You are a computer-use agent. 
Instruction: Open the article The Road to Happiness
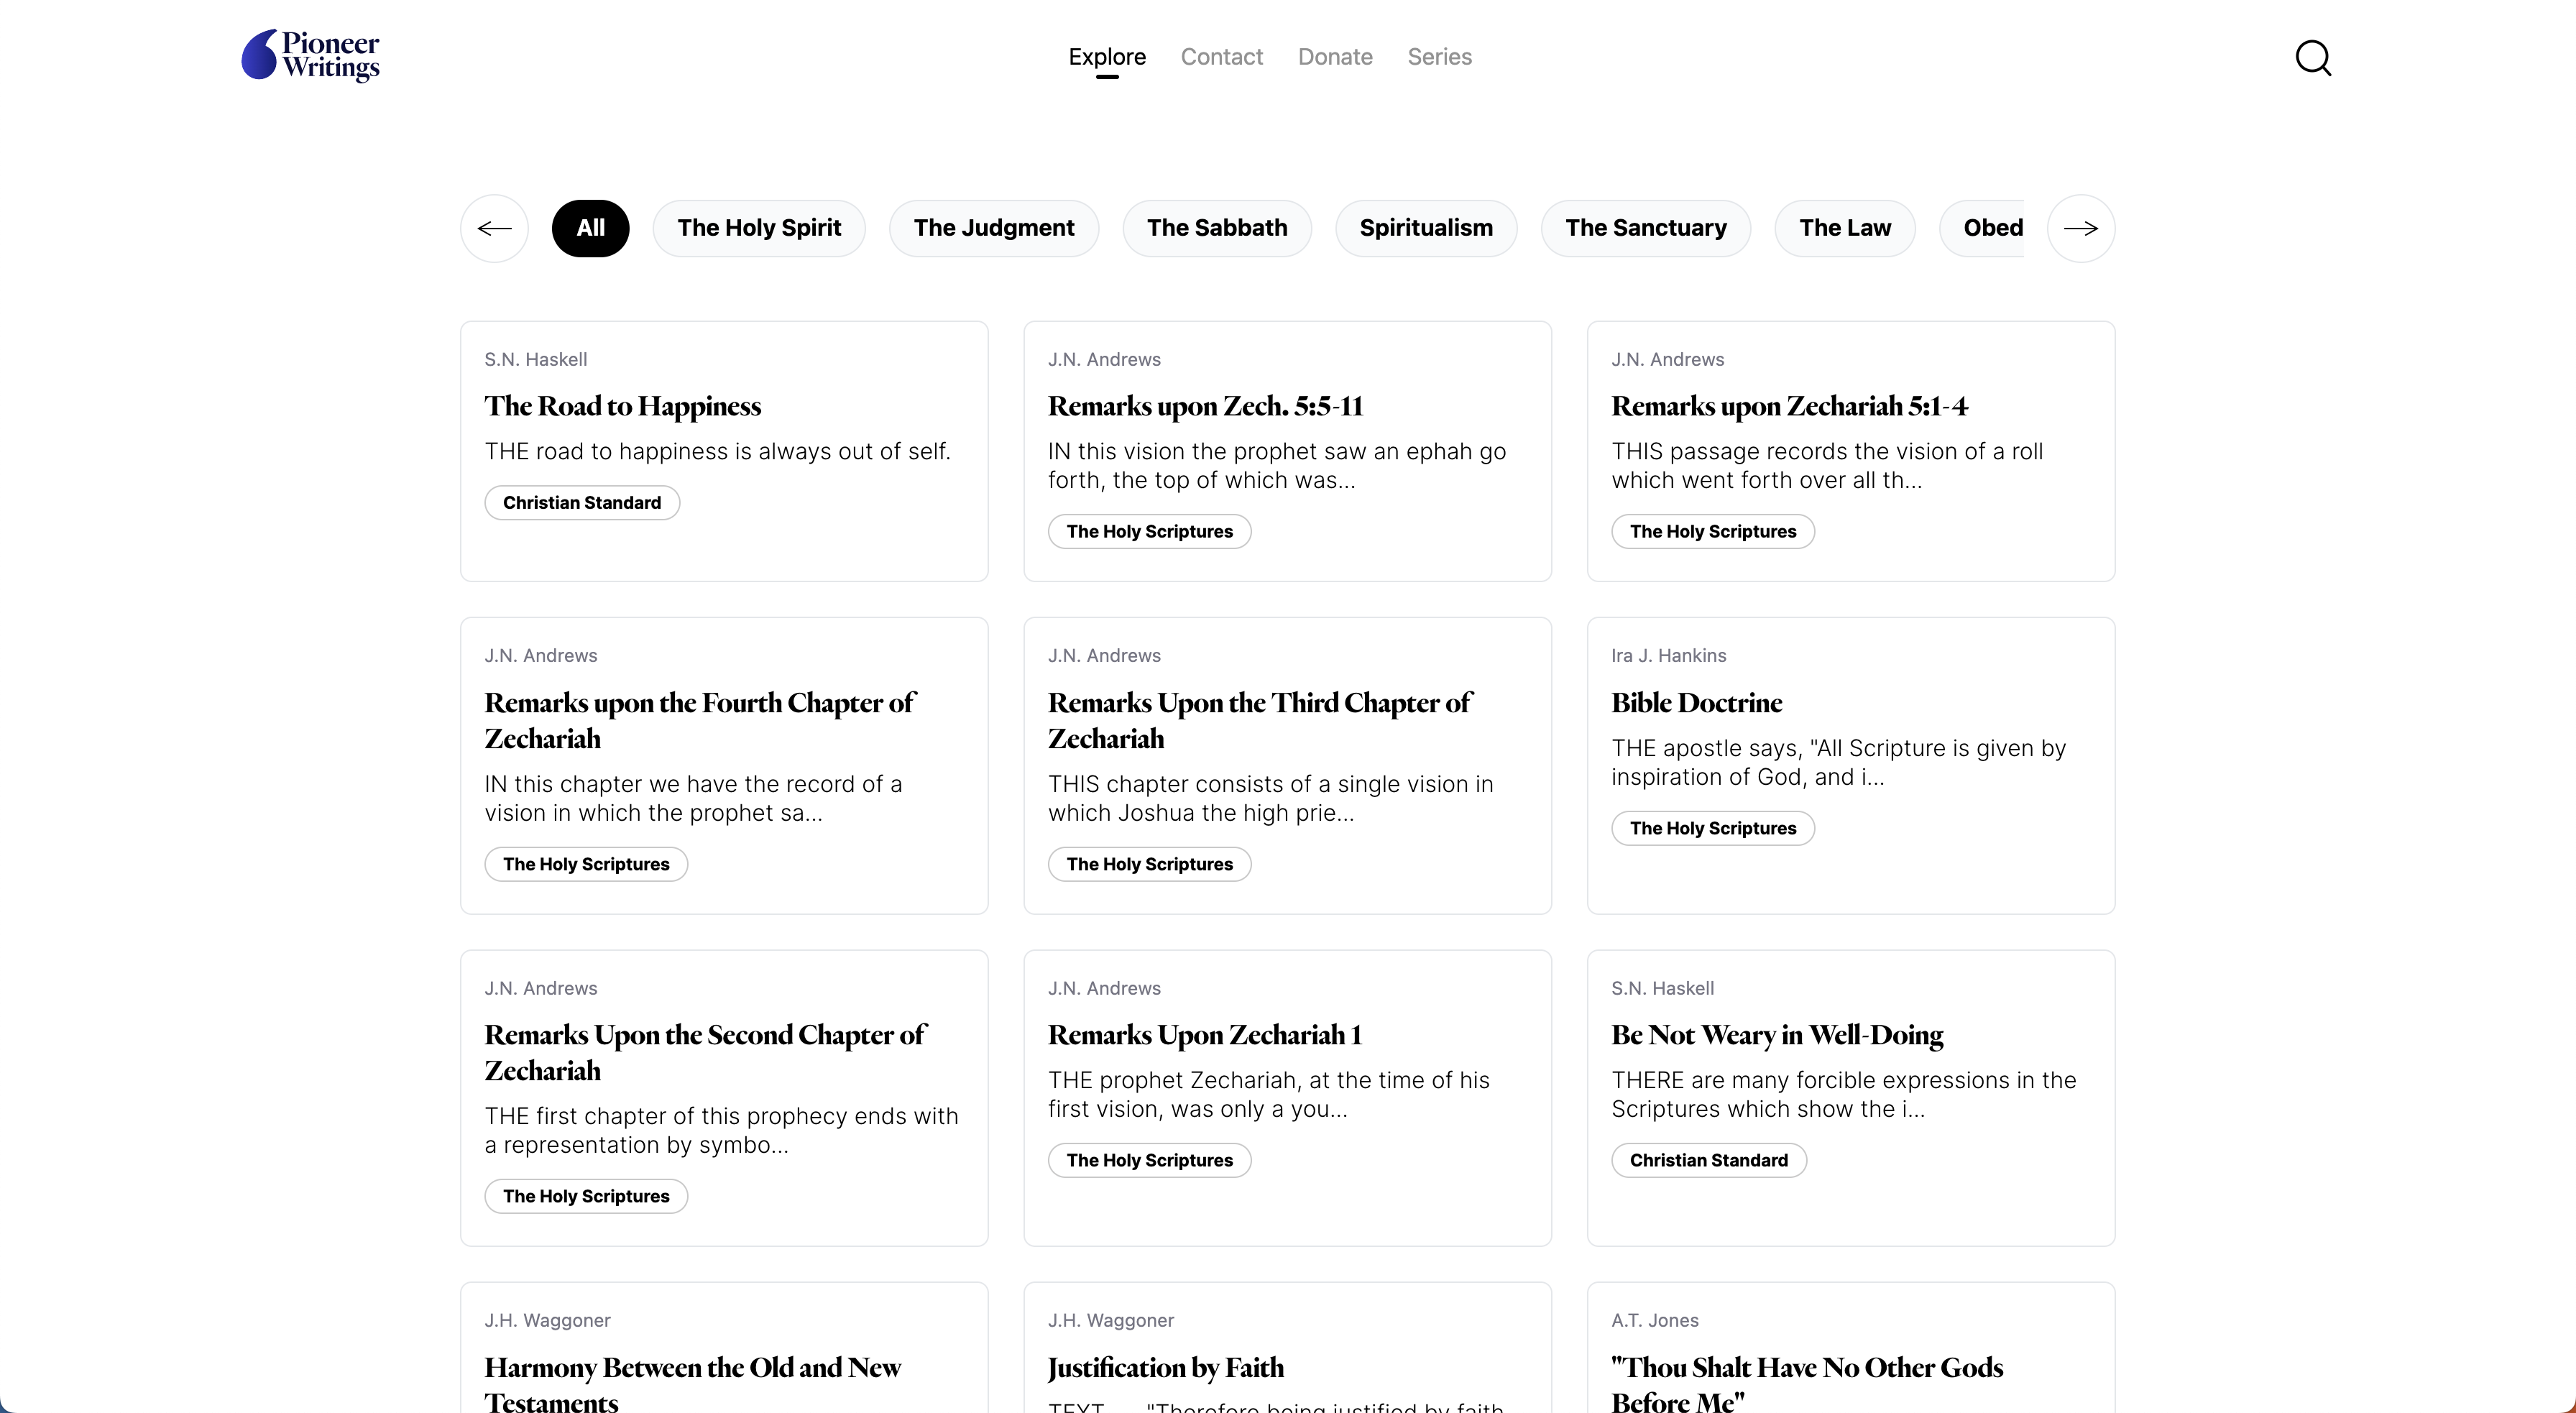pyautogui.click(x=622, y=406)
